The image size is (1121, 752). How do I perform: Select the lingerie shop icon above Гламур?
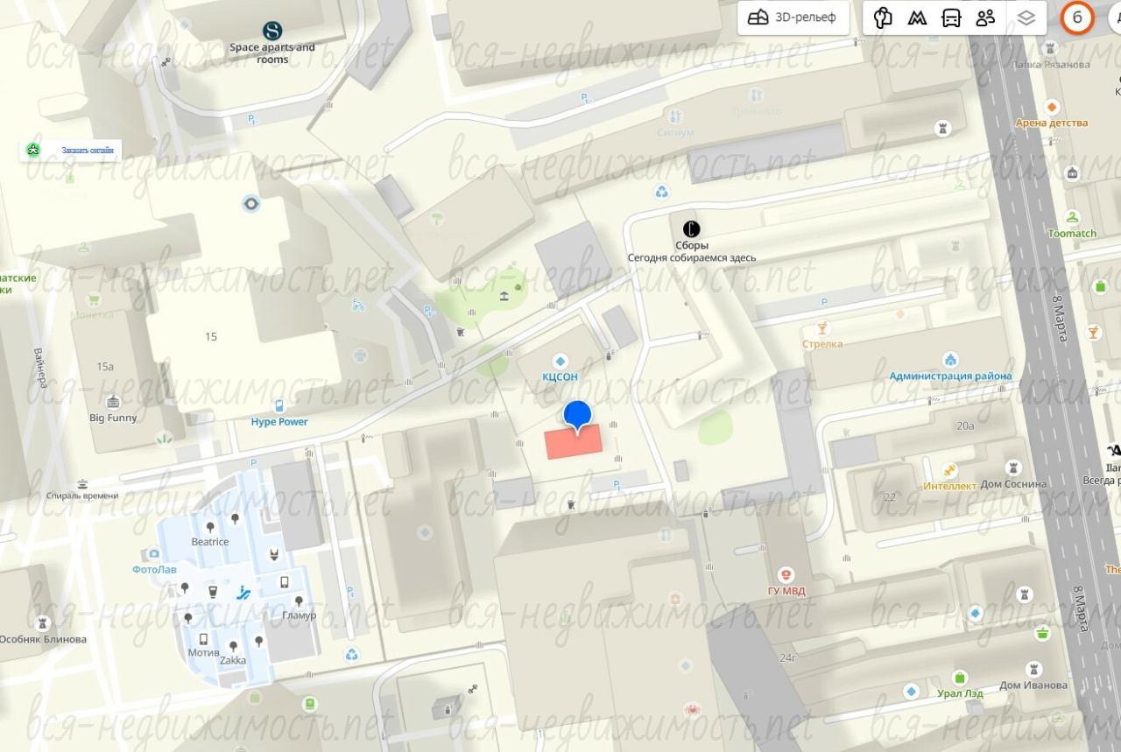[274, 553]
